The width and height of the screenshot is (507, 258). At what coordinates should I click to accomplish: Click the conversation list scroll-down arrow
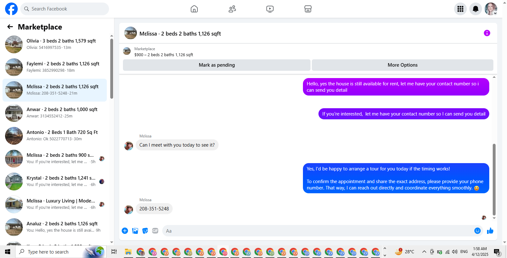(x=112, y=242)
